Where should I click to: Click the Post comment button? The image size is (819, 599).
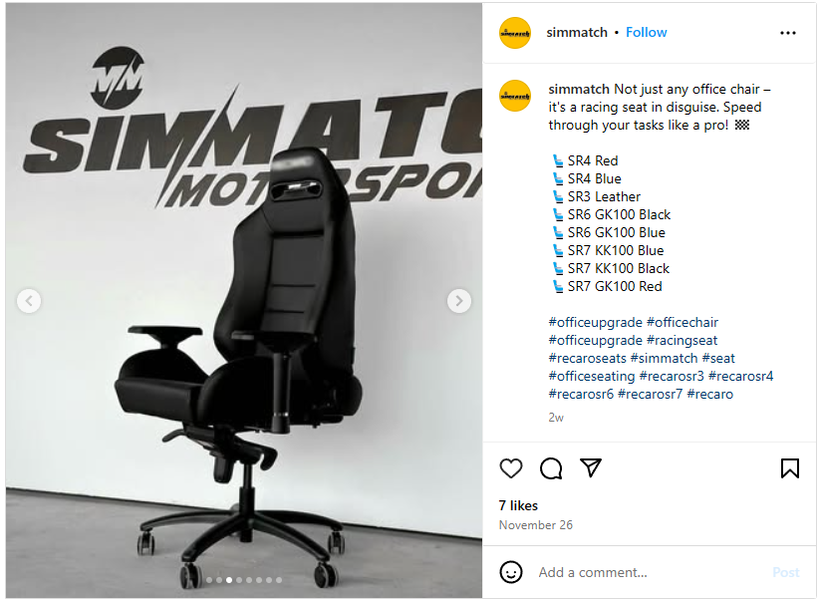pyautogui.click(x=785, y=572)
